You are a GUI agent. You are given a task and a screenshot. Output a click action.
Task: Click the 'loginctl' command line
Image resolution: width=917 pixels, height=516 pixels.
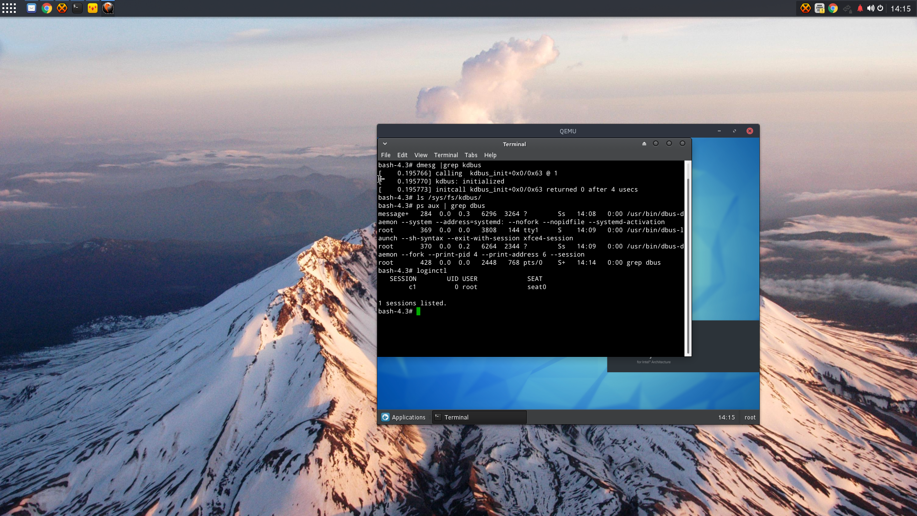click(x=413, y=271)
